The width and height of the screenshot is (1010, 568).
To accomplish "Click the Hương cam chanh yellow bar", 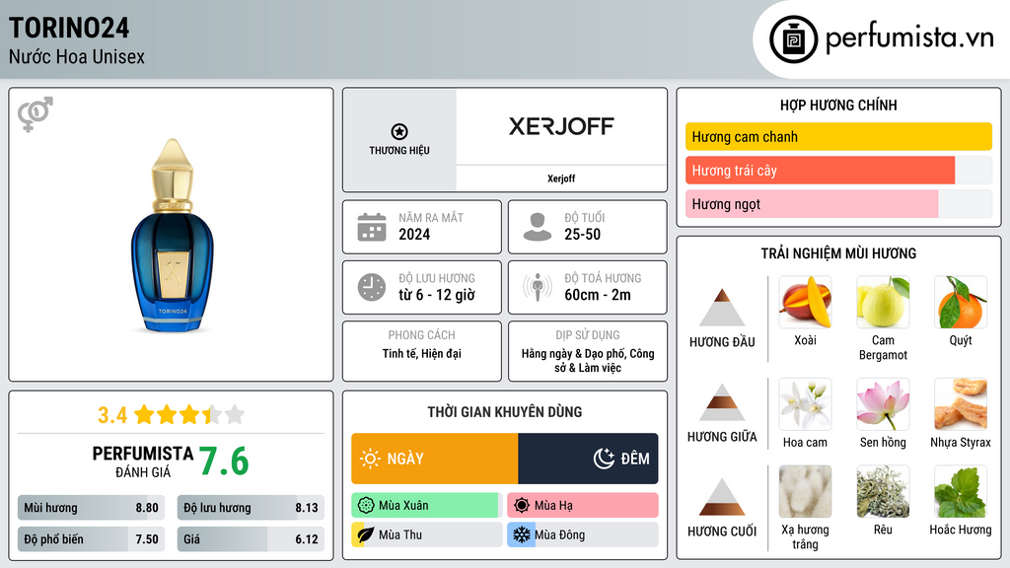I will (837, 137).
